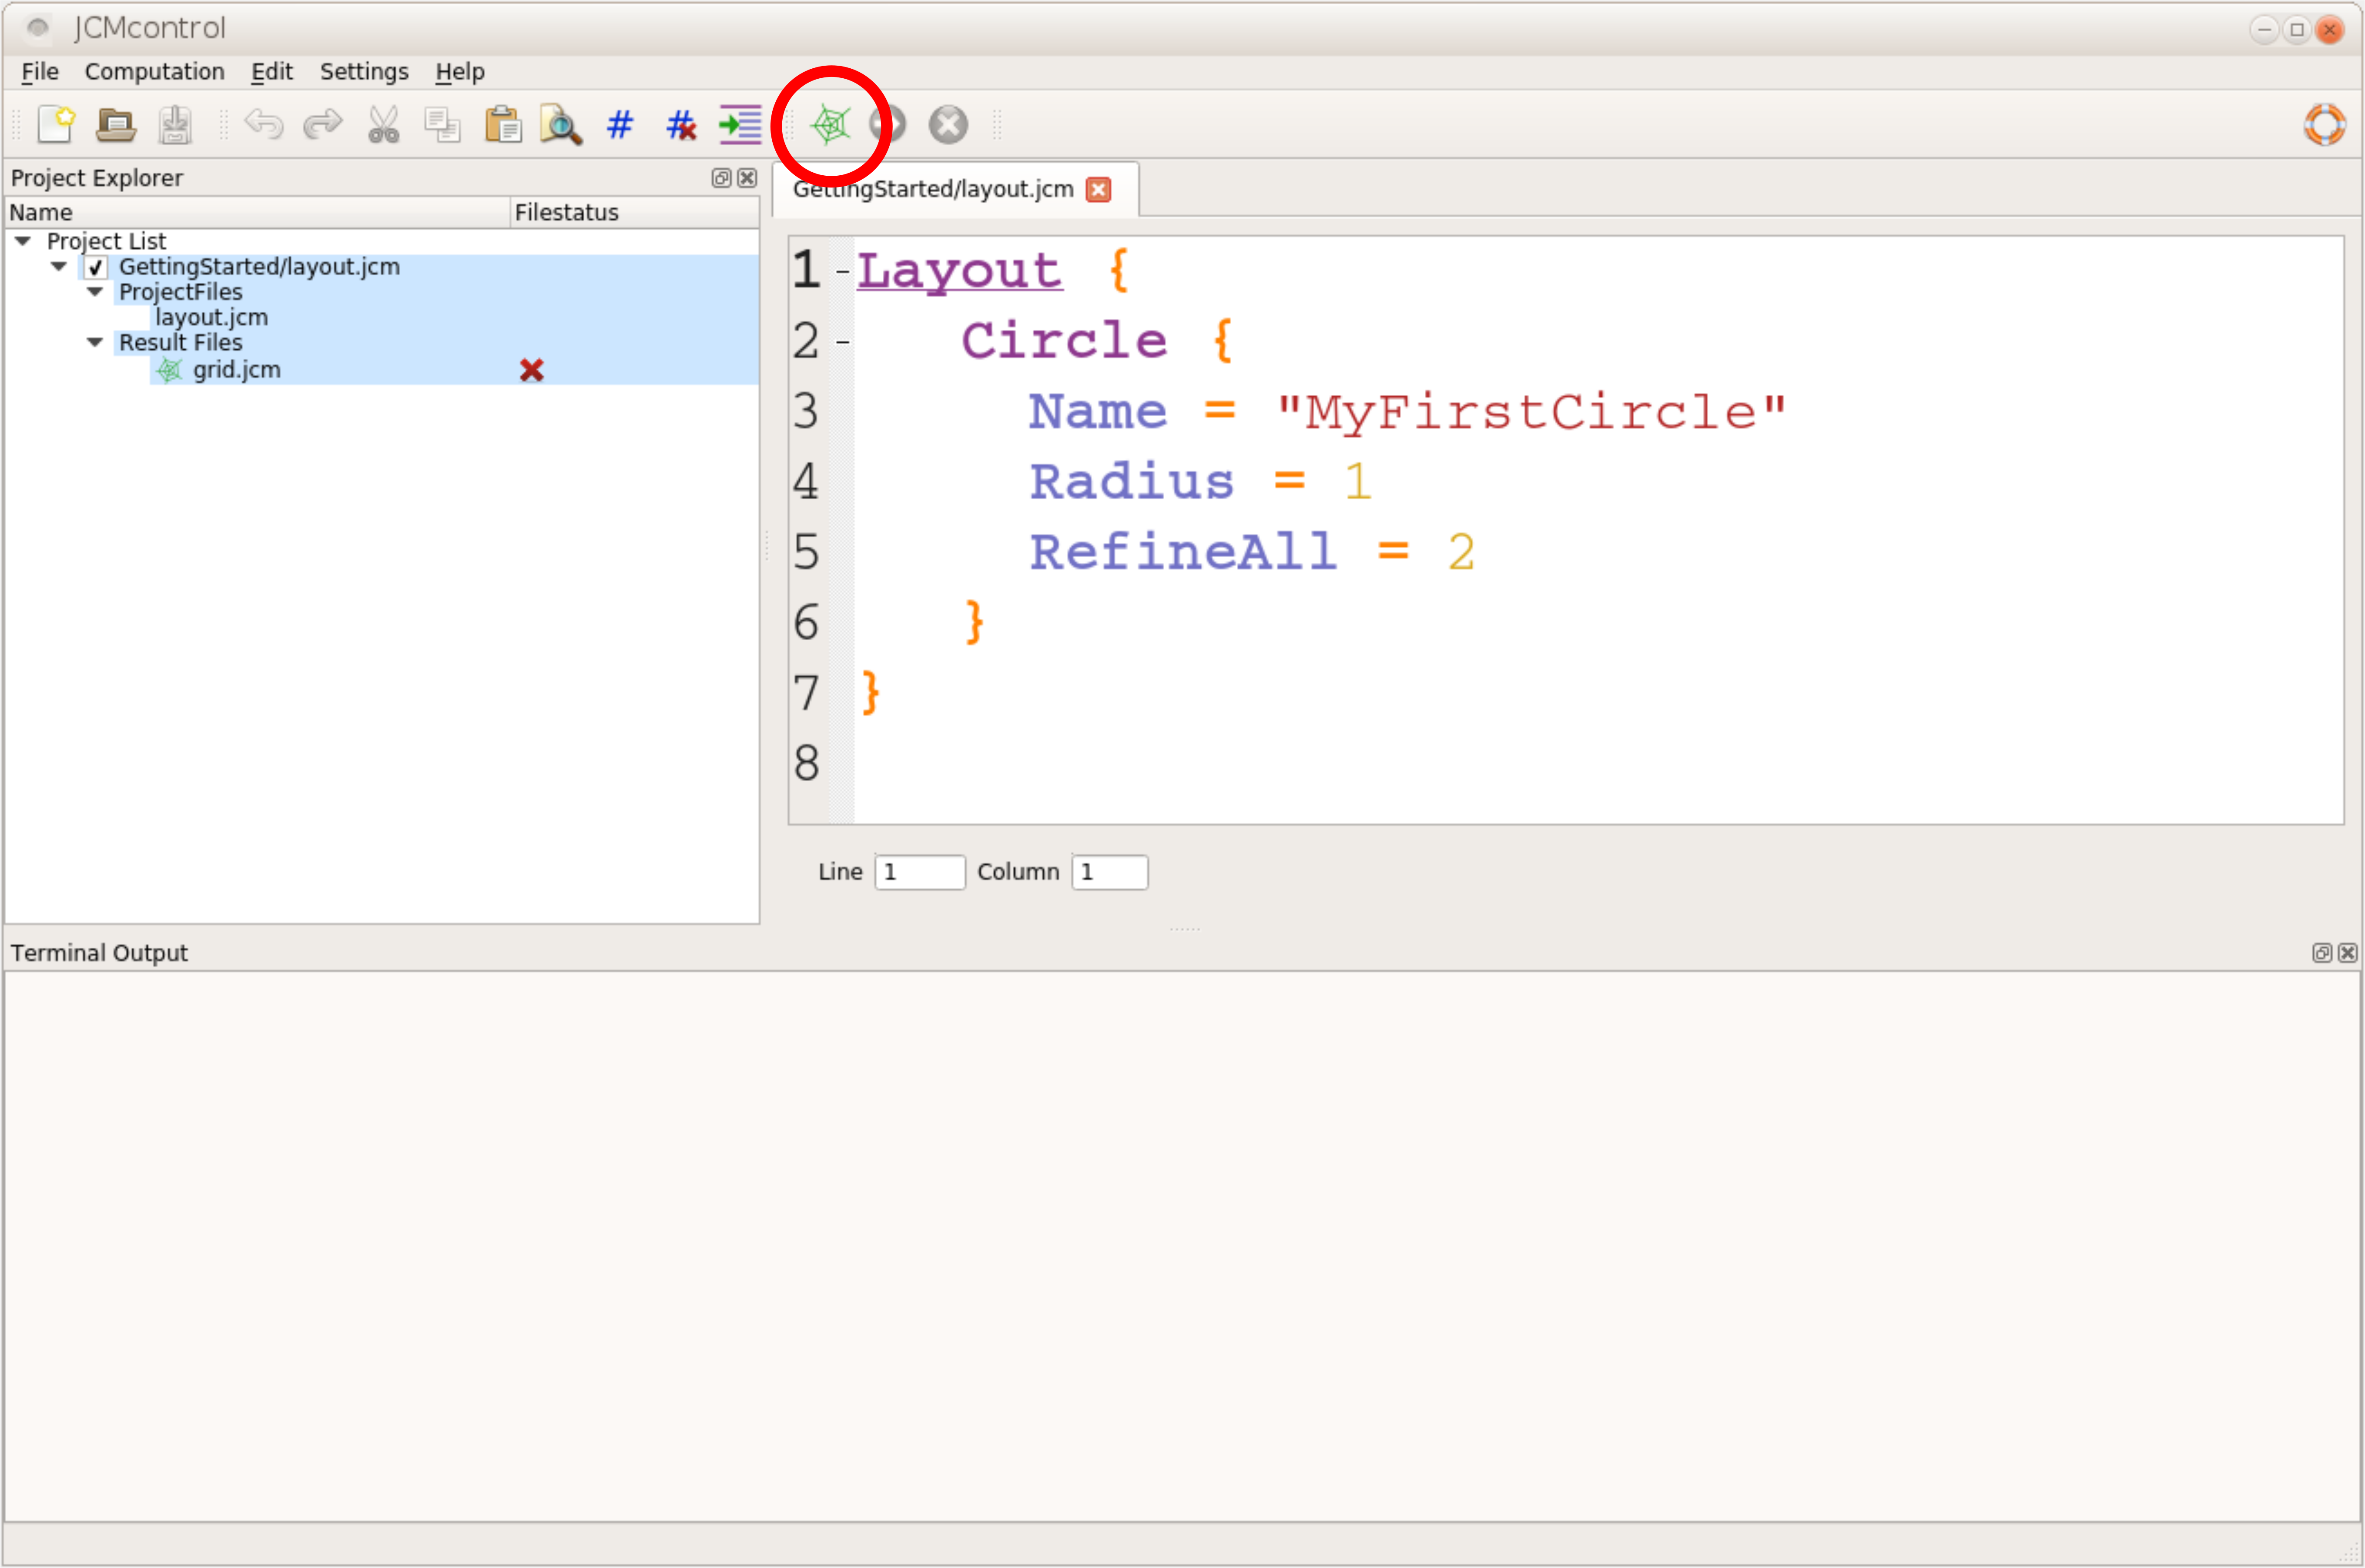This screenshot has width=2365, height=1568.
Task: Open the Settings menu
Action: [x=364, y=72]
